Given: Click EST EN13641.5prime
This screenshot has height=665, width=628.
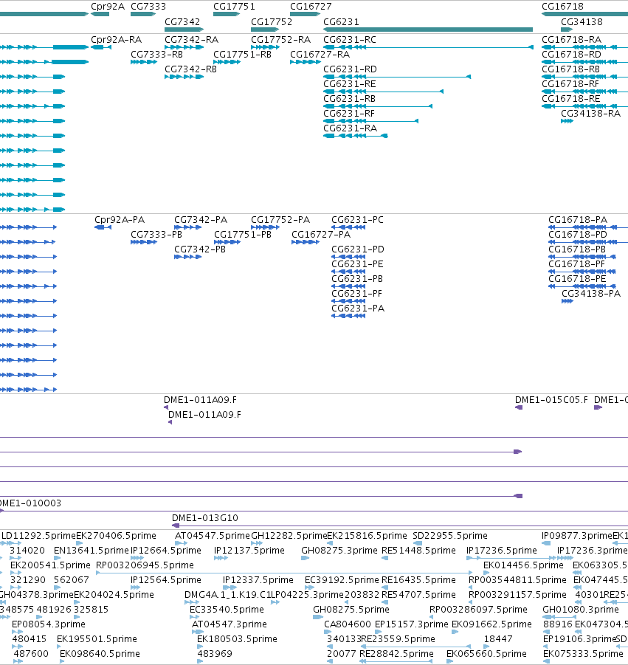Looking at the screenshot, I should click(92, 551).
